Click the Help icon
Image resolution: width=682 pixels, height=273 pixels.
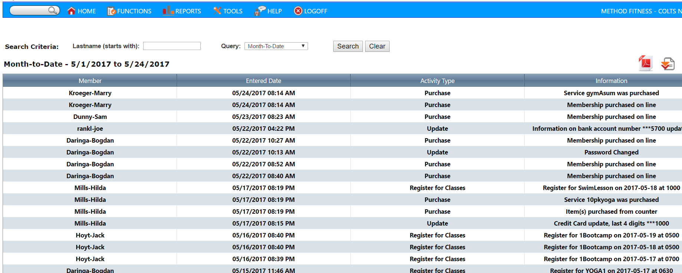(259, 11)
